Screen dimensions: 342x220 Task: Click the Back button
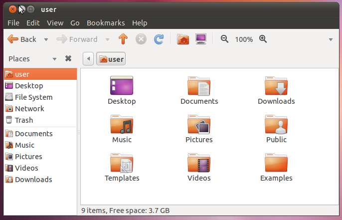22,39
